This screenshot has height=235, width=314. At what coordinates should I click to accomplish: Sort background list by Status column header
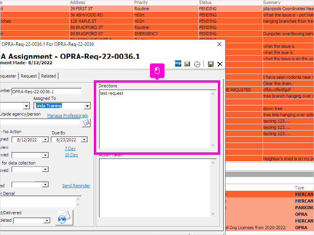click(205, 2)
